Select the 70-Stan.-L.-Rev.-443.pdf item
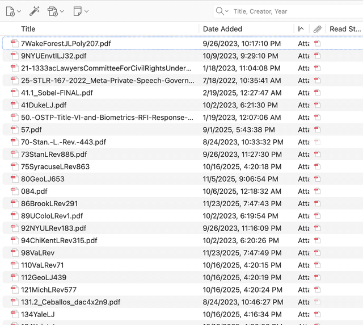 (64, 142)
